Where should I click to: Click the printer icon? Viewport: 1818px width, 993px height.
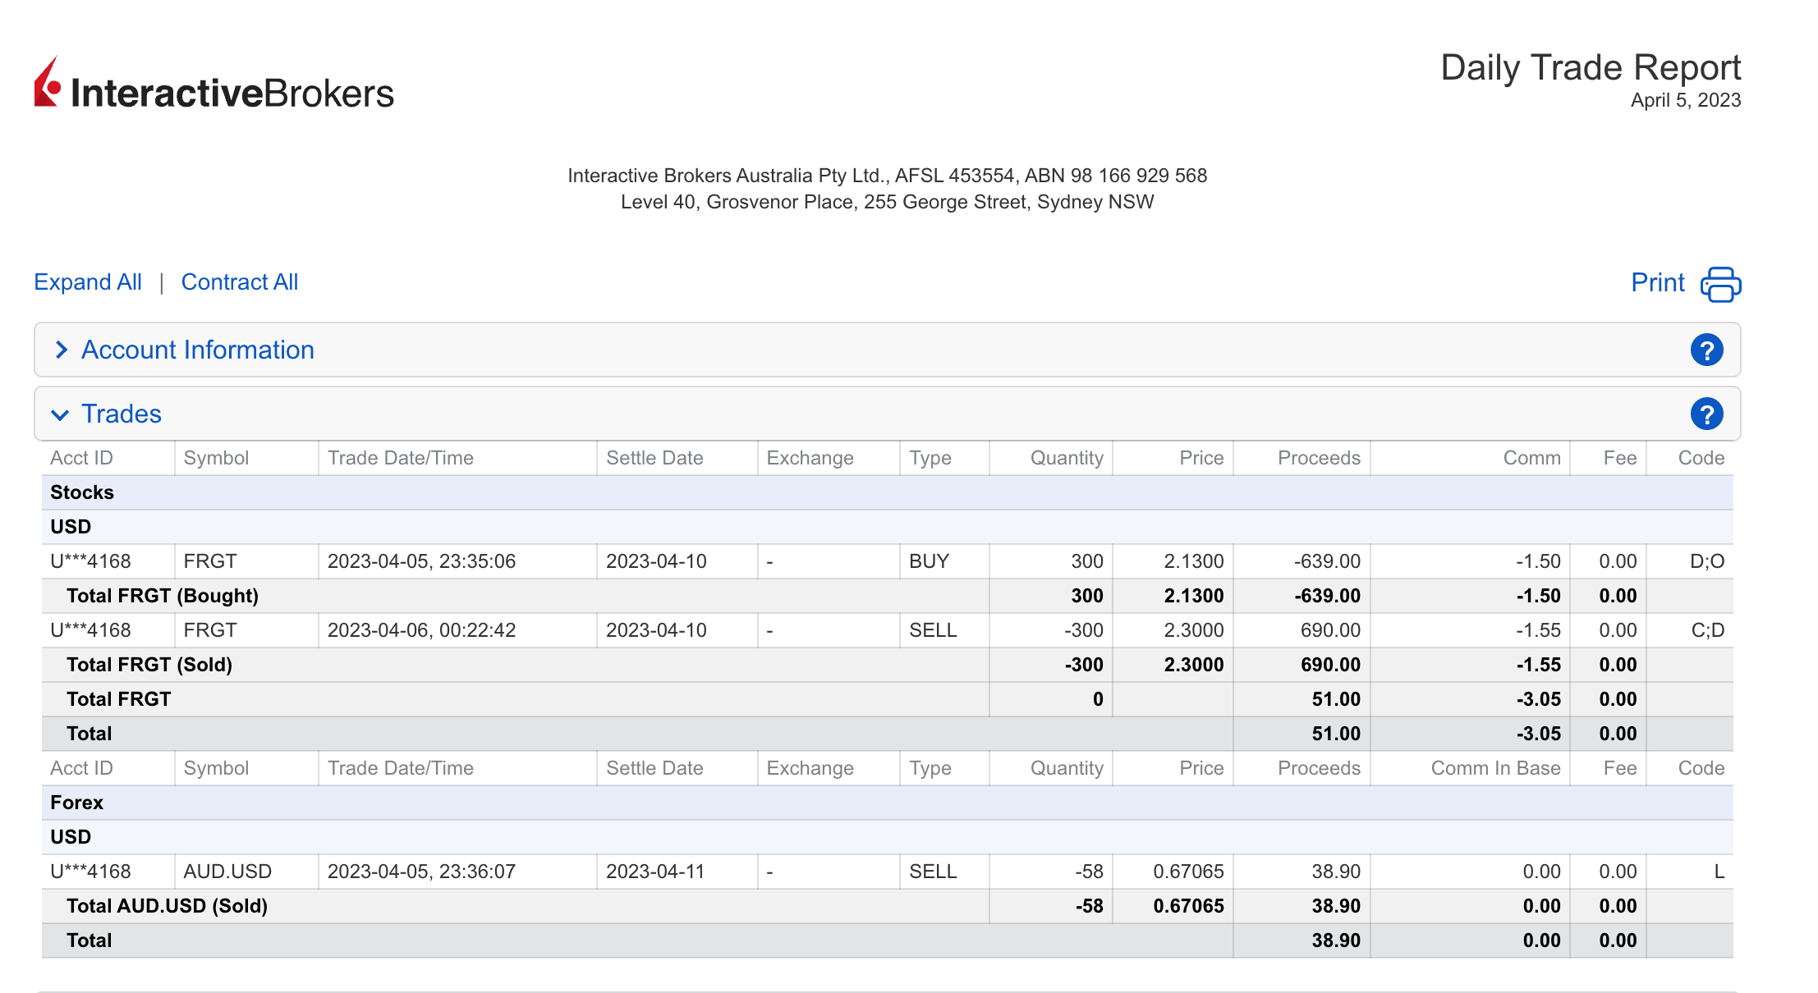[x=1720, y=284]
